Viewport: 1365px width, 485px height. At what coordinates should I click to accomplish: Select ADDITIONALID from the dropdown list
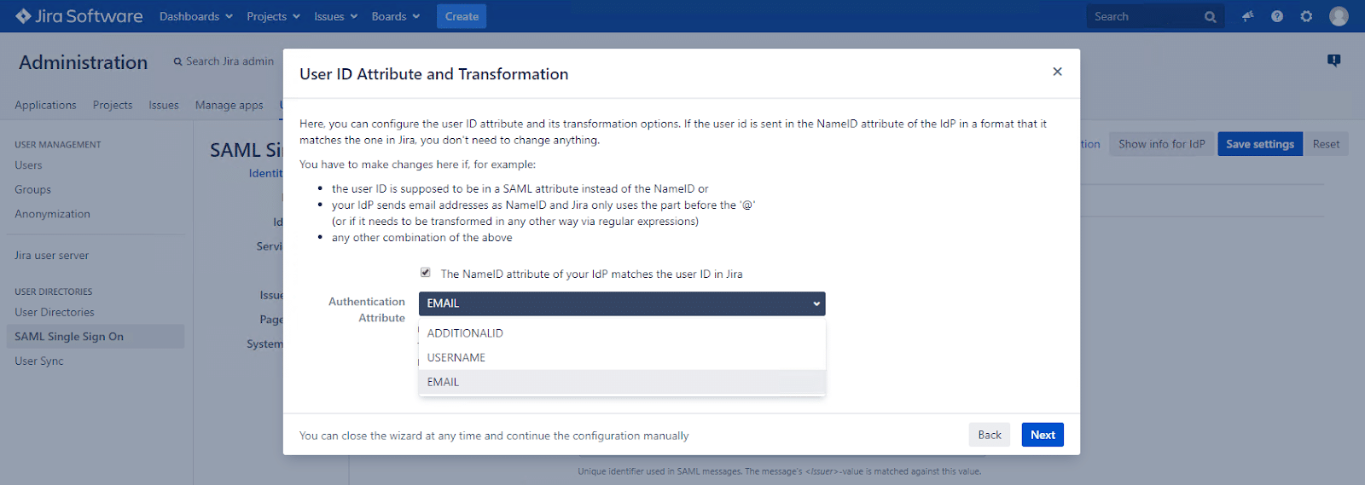click(x=465, y=333)
